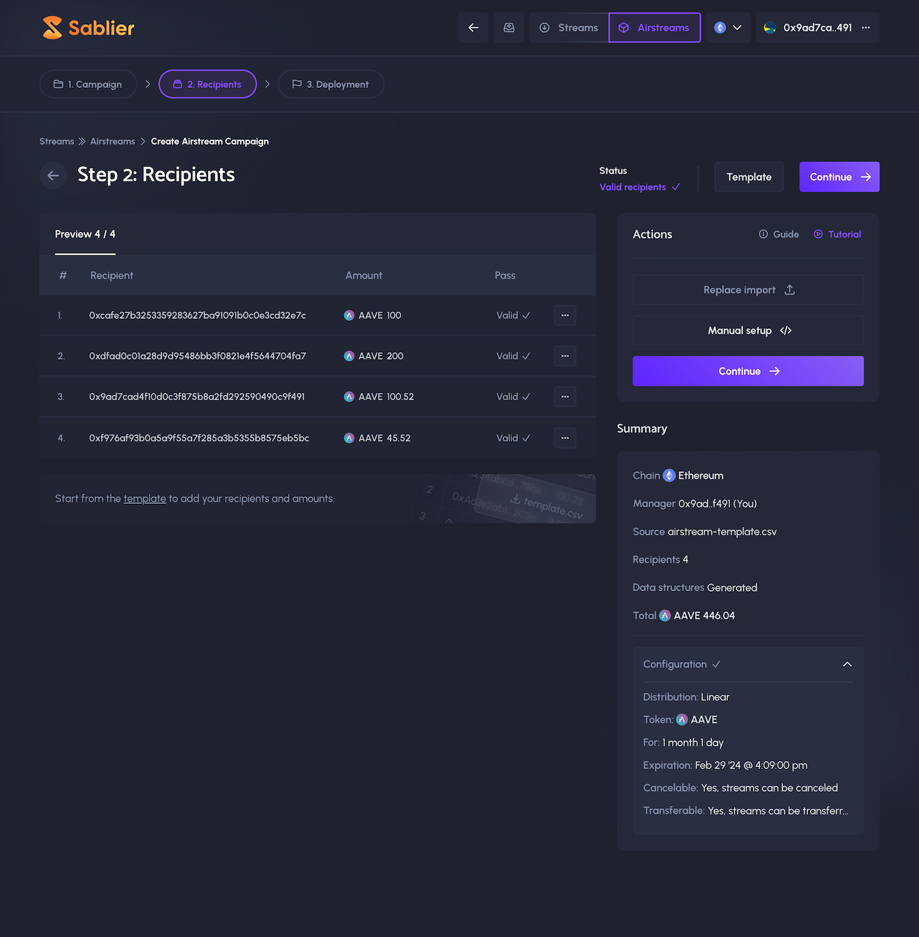Open the template link in hint text

click(x=144, y=499)
